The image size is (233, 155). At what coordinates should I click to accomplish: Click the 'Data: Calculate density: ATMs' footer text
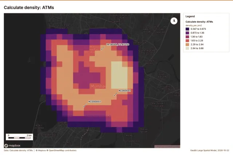click(18, 150)
